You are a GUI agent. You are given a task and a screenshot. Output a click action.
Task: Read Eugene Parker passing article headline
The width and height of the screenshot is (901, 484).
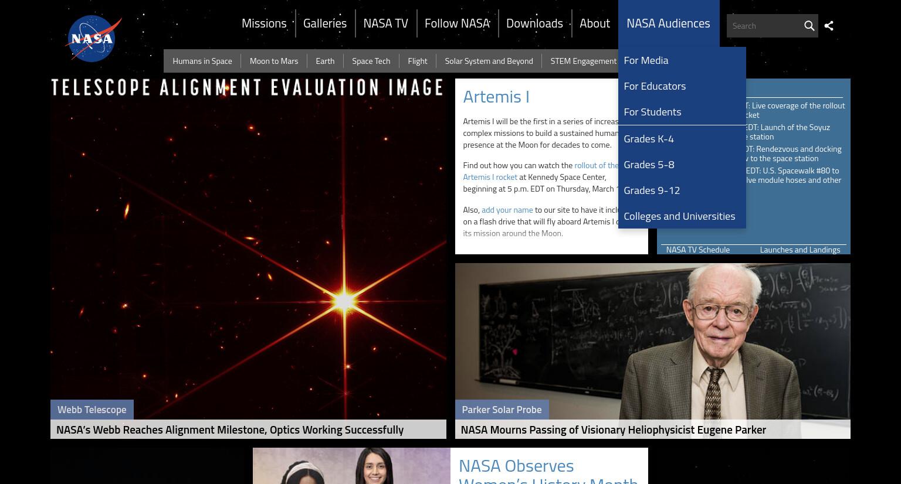click(x=614, y=430)
